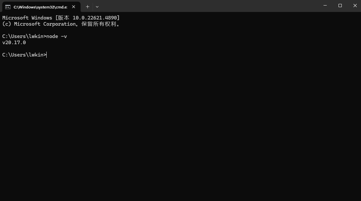Click the typed 'node -v' command
Viewport: 361px width, 201px height.
[x=57, y=36]
